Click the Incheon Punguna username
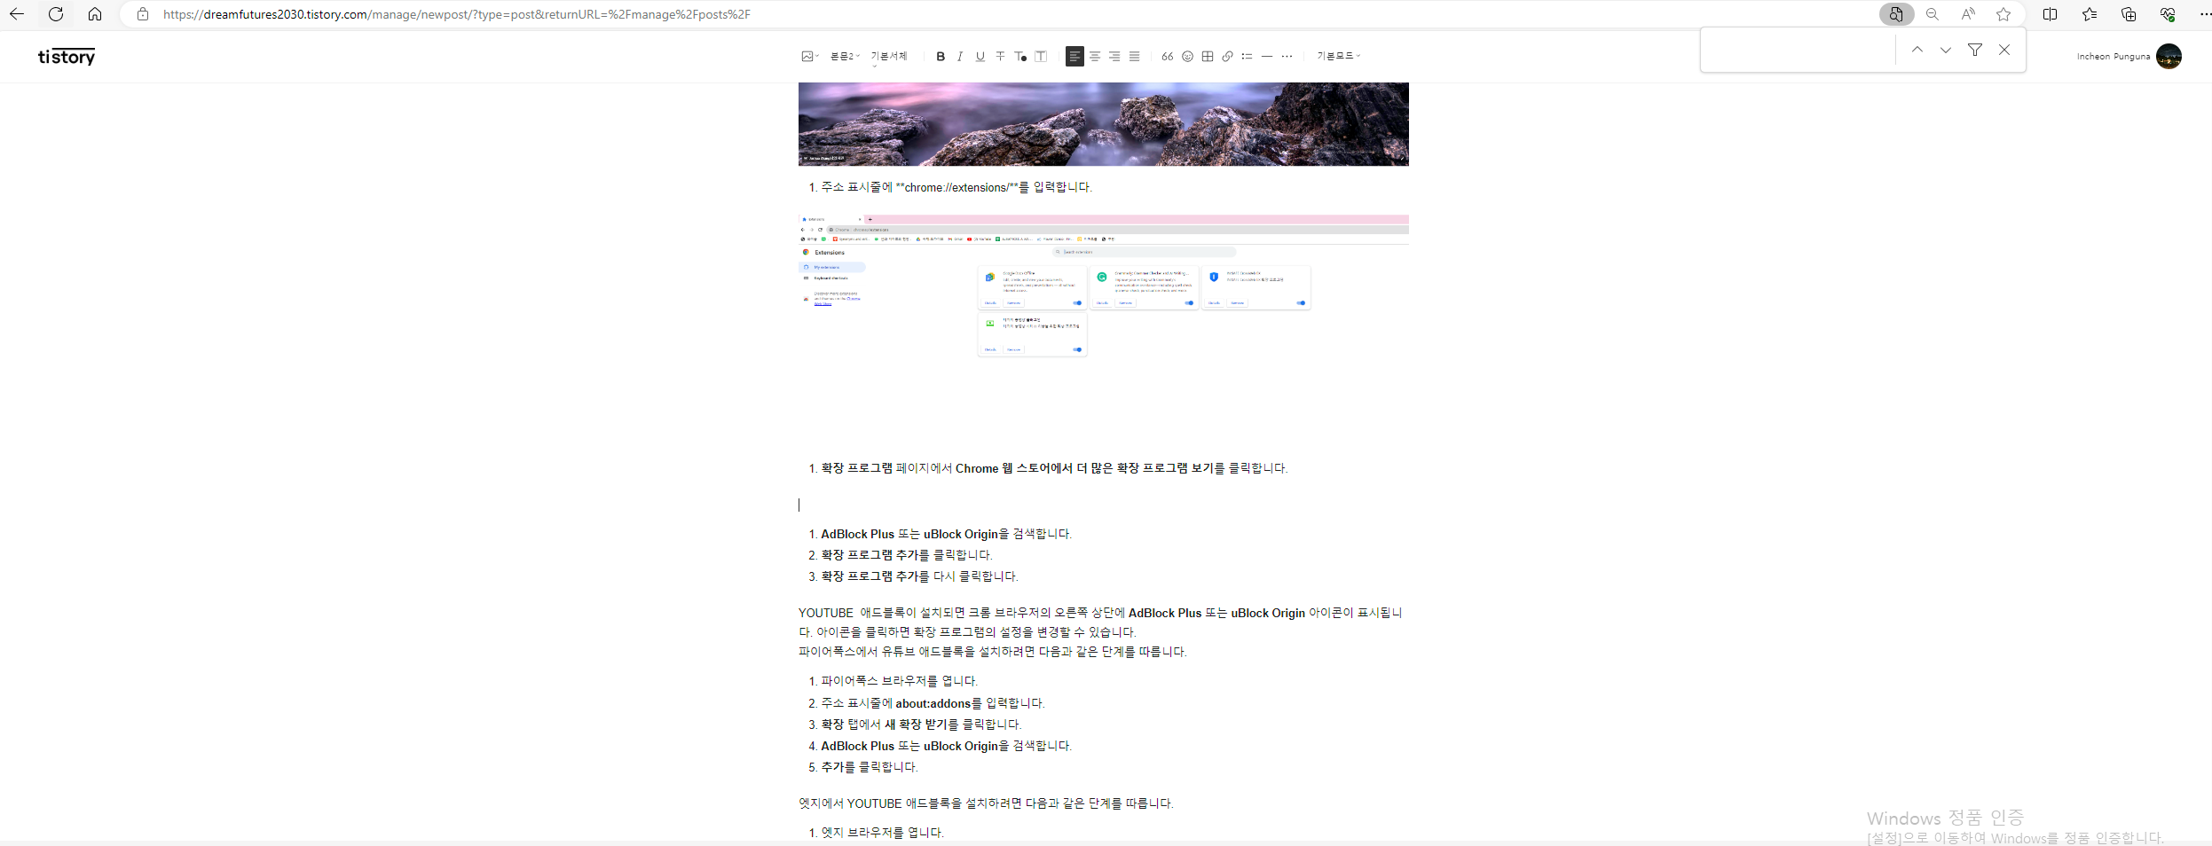The height and width of the screenshot is (846, 2212). (x=2113, y=56)
